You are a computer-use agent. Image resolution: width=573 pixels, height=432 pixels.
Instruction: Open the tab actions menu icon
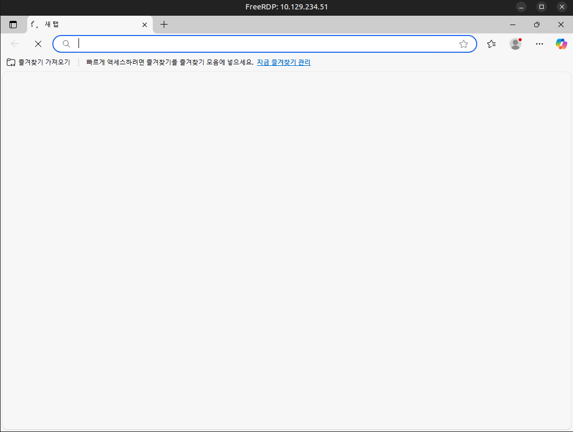(13, 25)
